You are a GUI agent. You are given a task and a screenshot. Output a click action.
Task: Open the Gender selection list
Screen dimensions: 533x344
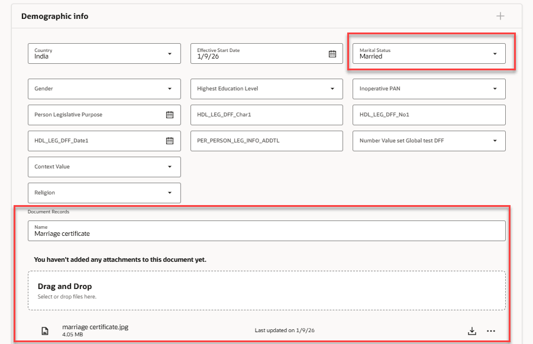pos(172,89)
